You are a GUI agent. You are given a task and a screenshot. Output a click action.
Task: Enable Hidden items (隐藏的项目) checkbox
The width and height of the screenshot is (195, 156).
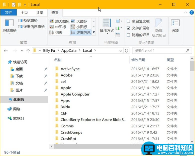(x=128, y=35)
